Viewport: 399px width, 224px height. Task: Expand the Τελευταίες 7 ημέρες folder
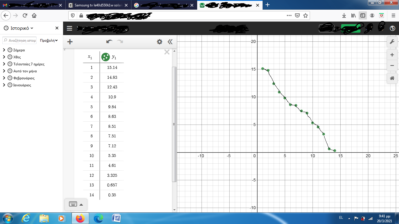tap(4, 64)
